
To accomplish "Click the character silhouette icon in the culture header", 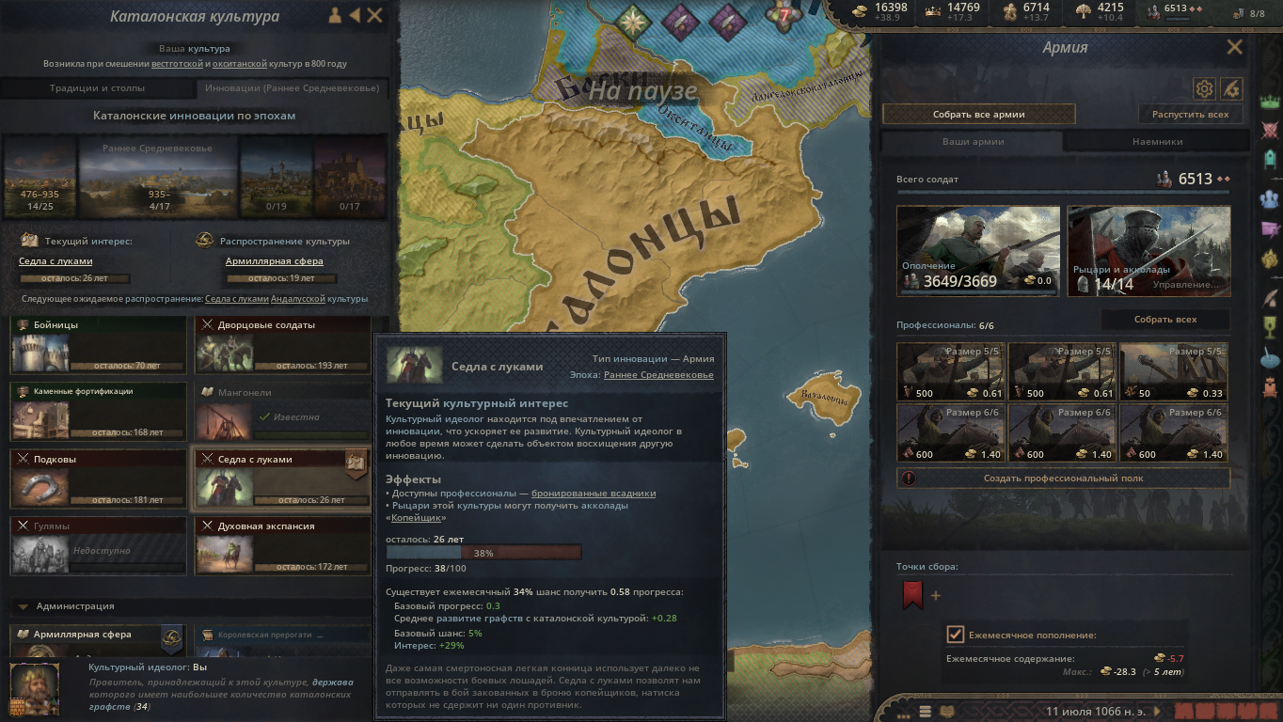I will 334,16.
